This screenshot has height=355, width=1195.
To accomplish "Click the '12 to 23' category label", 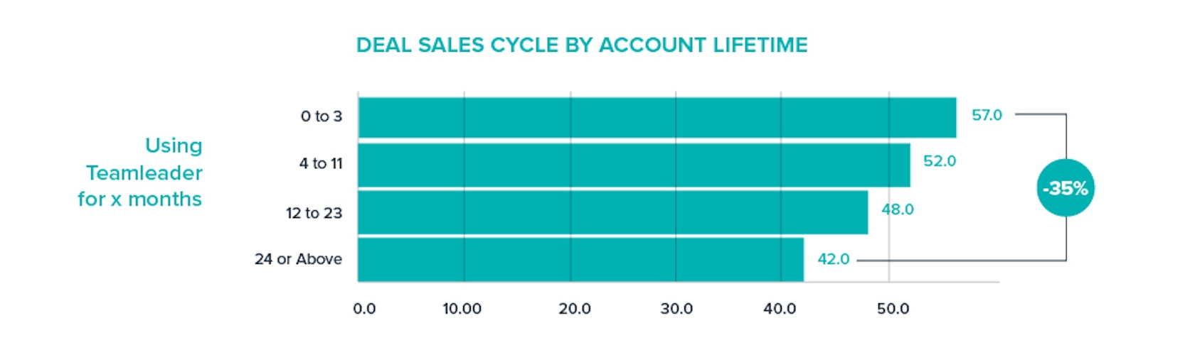I will 314,213.
